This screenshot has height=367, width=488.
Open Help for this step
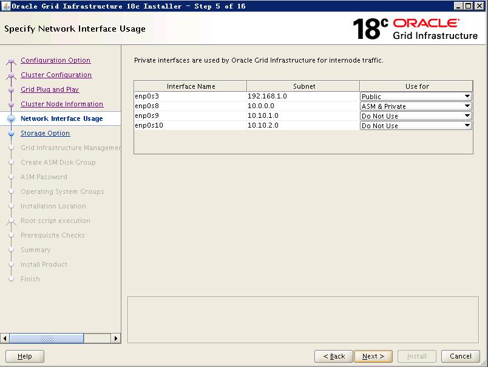pyautogui.click(x=25, y=356)
